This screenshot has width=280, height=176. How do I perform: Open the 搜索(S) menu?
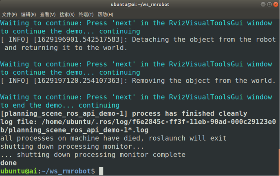tap(67, 14)
